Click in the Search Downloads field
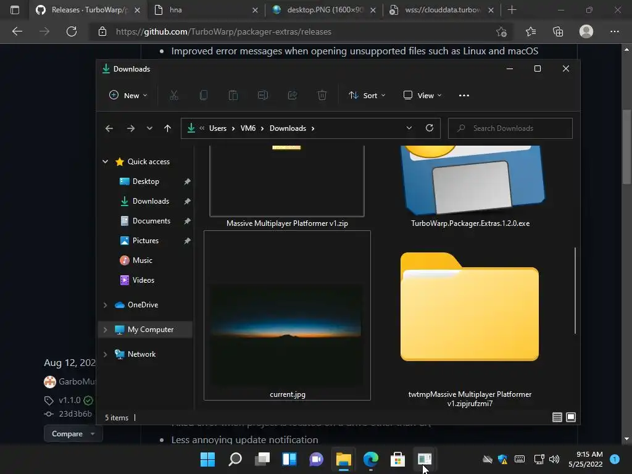This screenshot has width=632, height=474. 510,128
